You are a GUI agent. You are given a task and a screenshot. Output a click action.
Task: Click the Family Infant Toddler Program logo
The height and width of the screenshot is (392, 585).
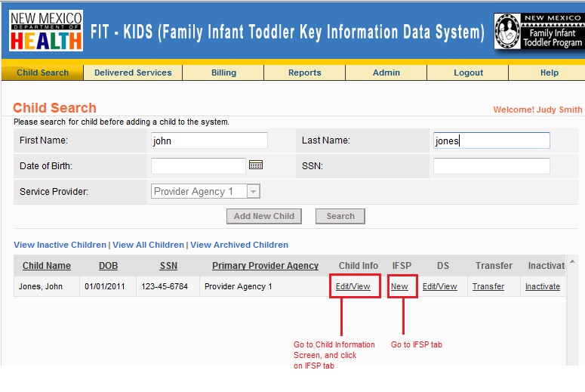(x=538, y=32)
